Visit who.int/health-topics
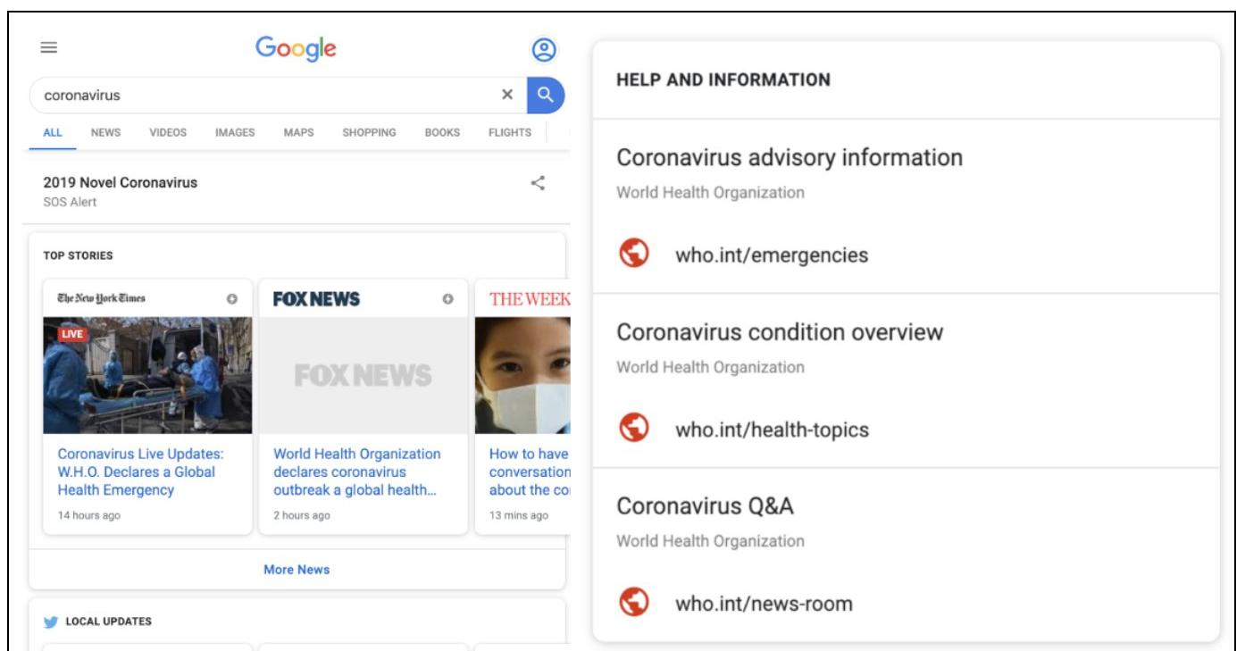The height and width of the screenshot is (651, 1245). click(772, 430)
